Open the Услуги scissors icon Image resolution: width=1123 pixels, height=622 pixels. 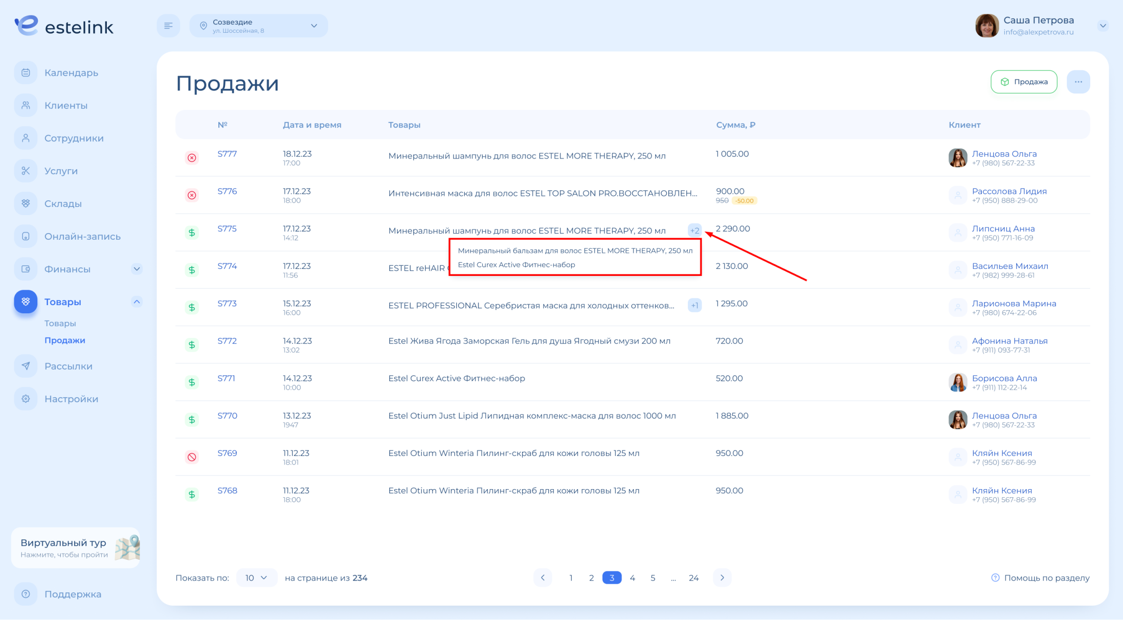tap(26, 171)
